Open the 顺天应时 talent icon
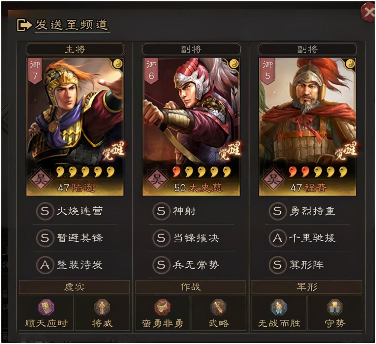The image size is (376, 344). tap(46, 307)
